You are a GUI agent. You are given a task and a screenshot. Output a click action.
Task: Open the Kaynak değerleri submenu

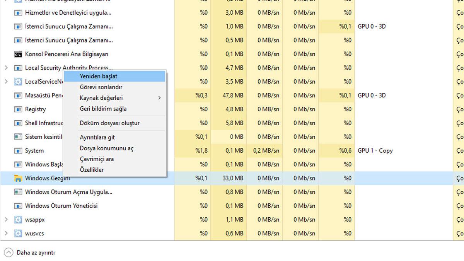(x=101, y=98)
